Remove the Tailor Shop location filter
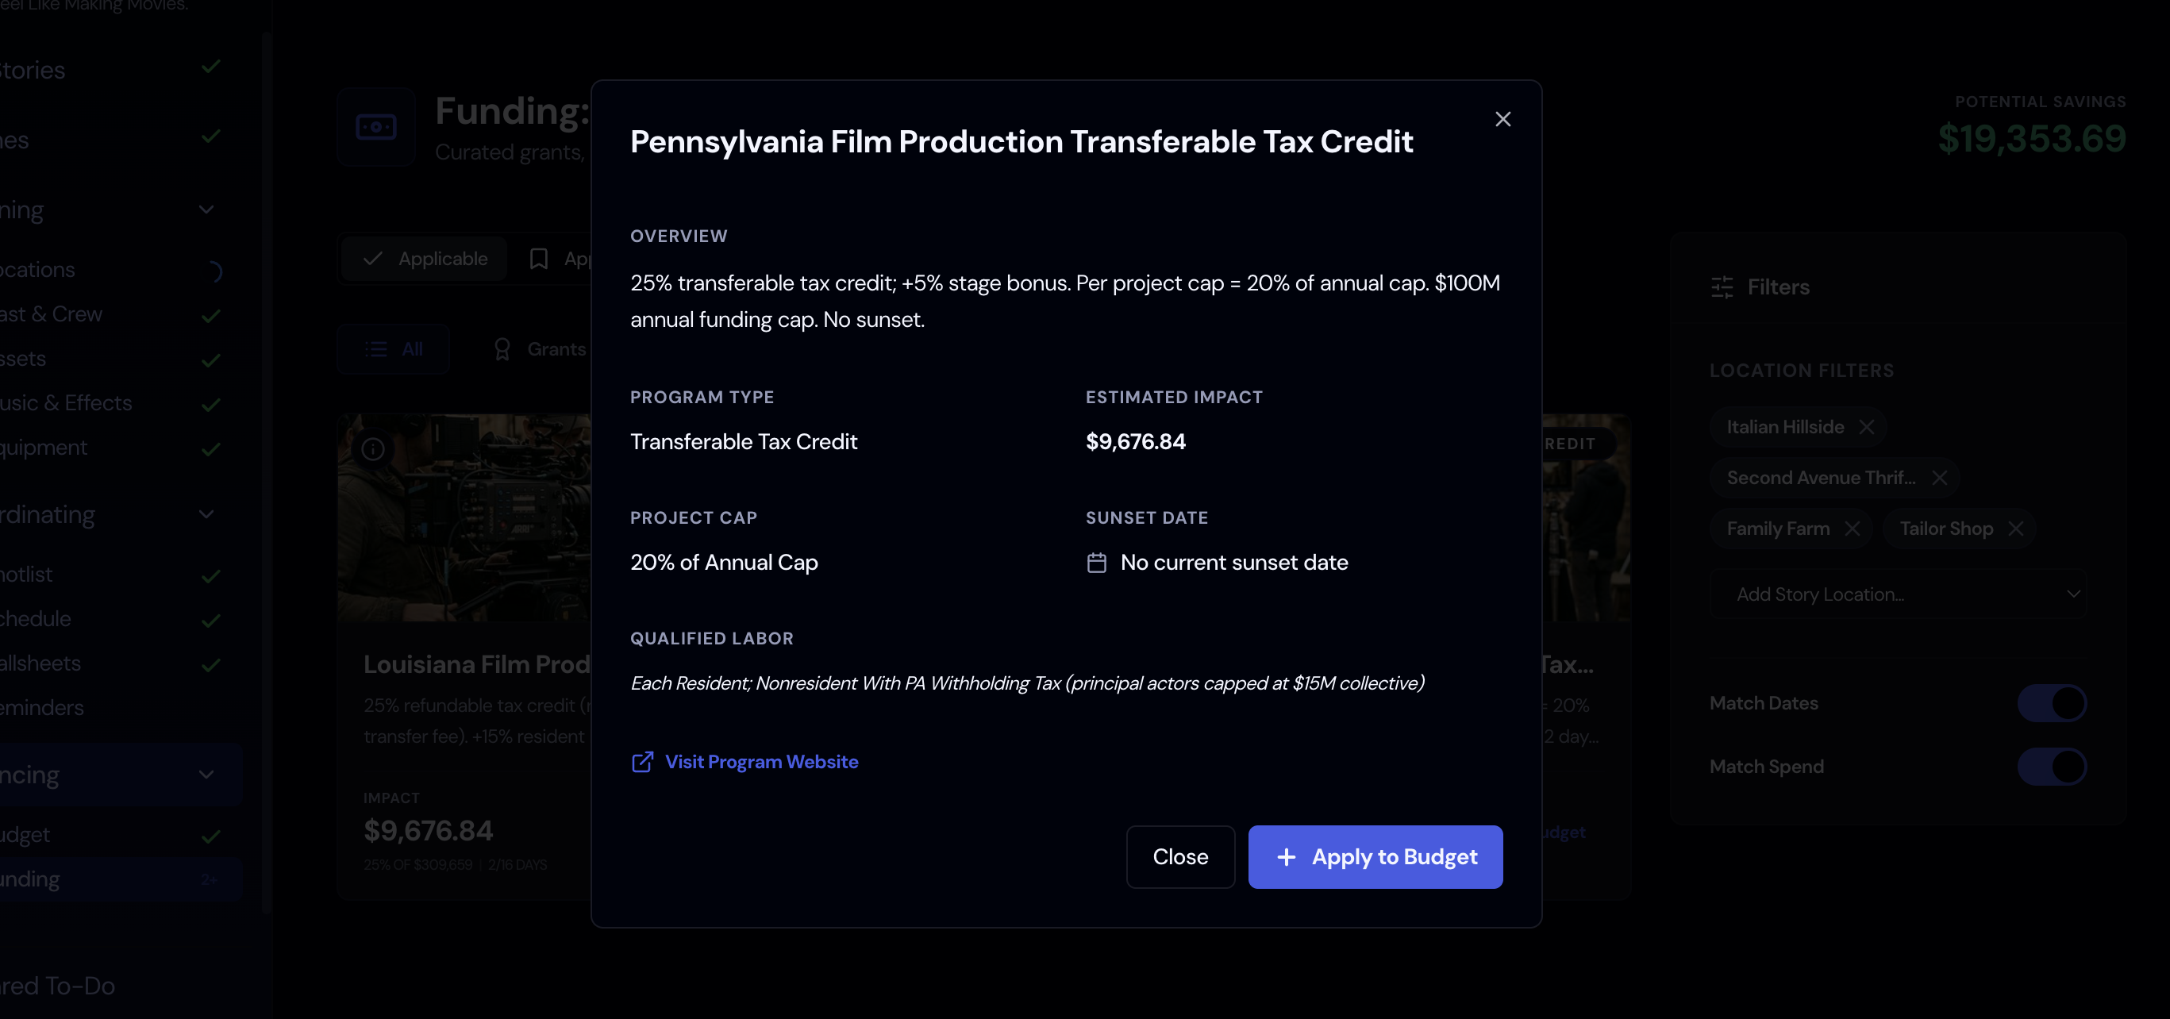The width and height of the screenshot is (2170, 1019). [x=2017, y=529]
